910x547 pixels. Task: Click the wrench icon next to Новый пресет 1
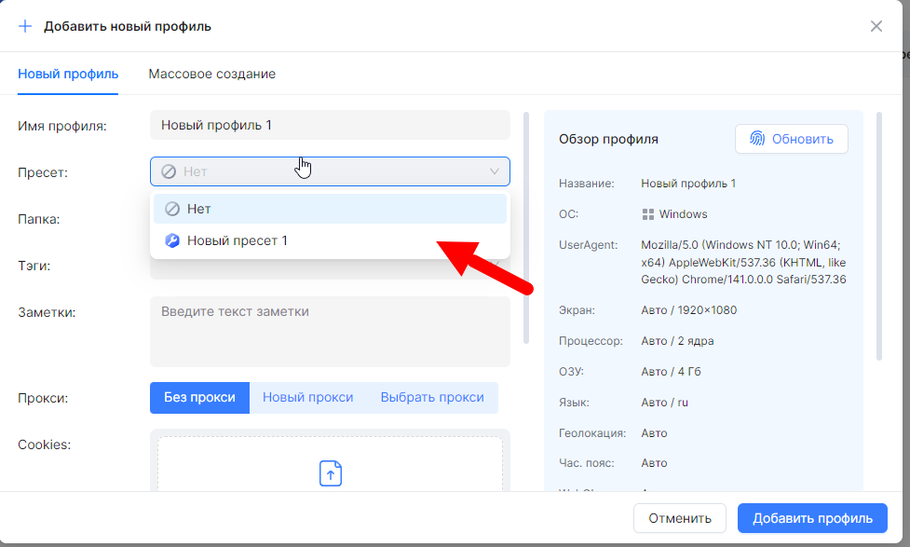point(171,240)
